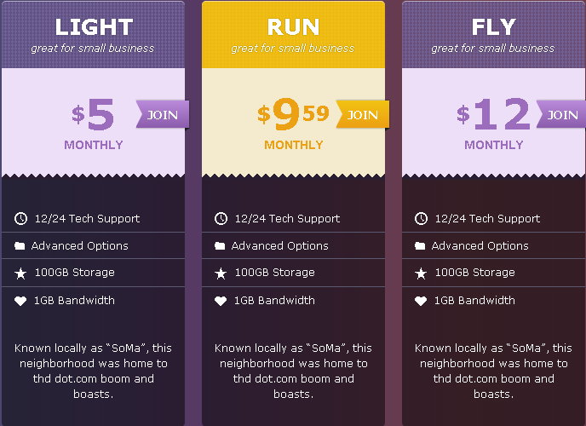Click the folder icon in FLY plan
This screenshot has height=426, width=586.
click(x=420, y=245)
